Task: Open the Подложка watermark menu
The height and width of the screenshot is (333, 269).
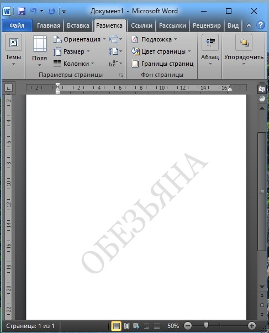Action: pos(154,39)
